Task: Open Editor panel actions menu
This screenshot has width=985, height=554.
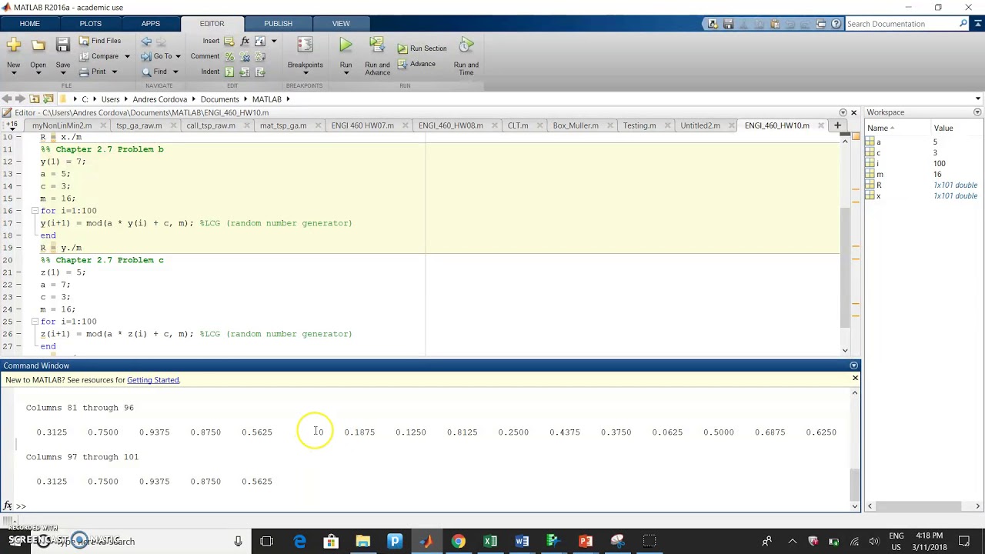Action: coord(843,112)
